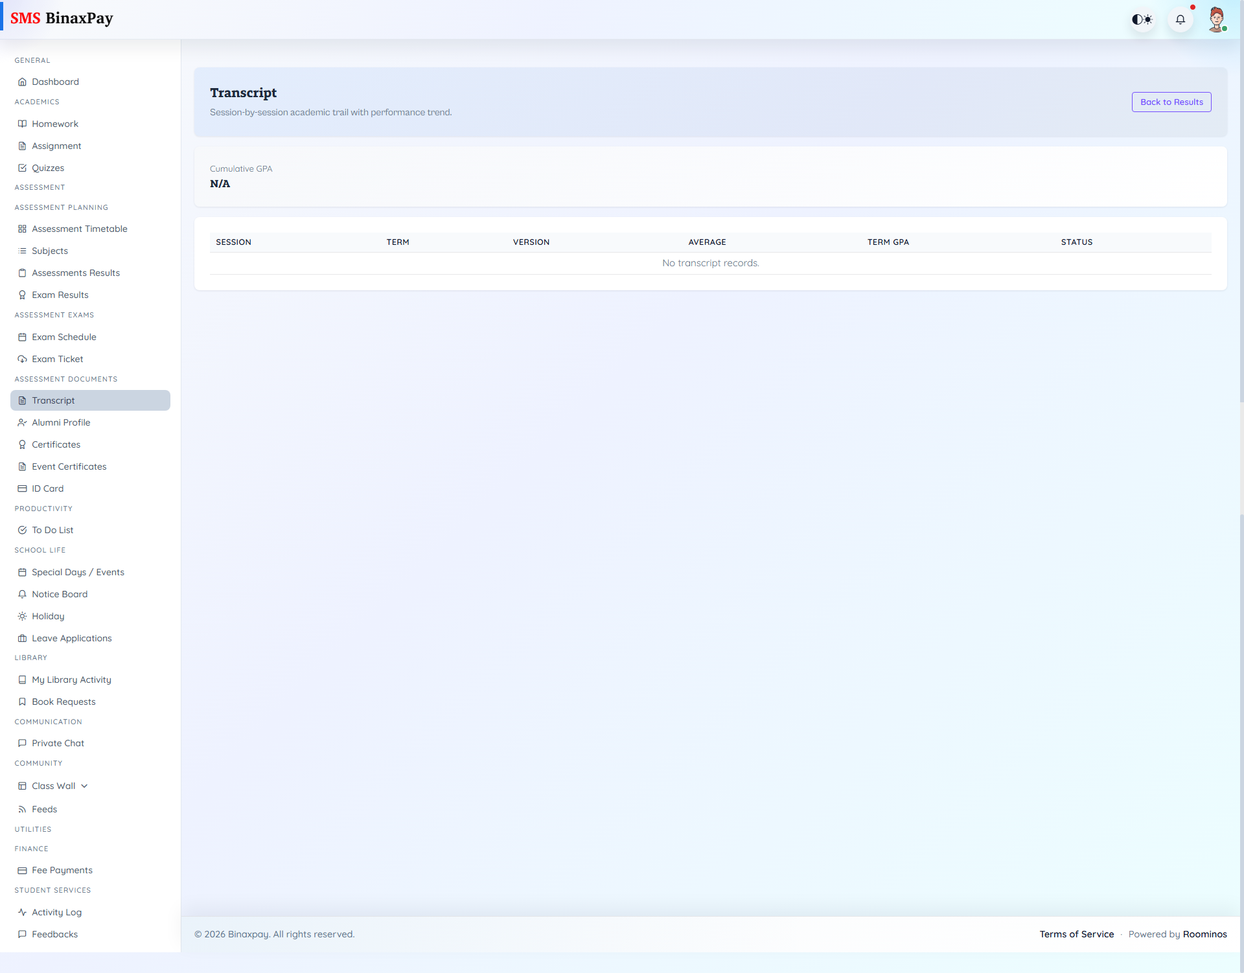Toggle dark mode theme
The width and height of the screenshot is (1244, 973).
click(1142, 19)
